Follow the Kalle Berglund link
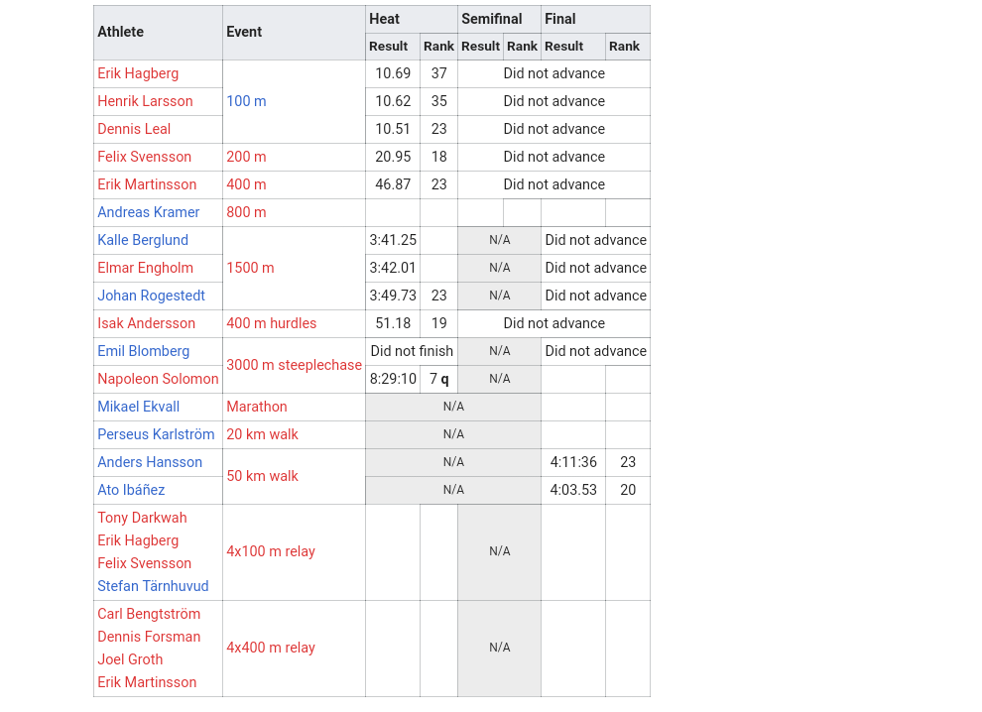This screenshot has width=982, height=712. (143, 240)
